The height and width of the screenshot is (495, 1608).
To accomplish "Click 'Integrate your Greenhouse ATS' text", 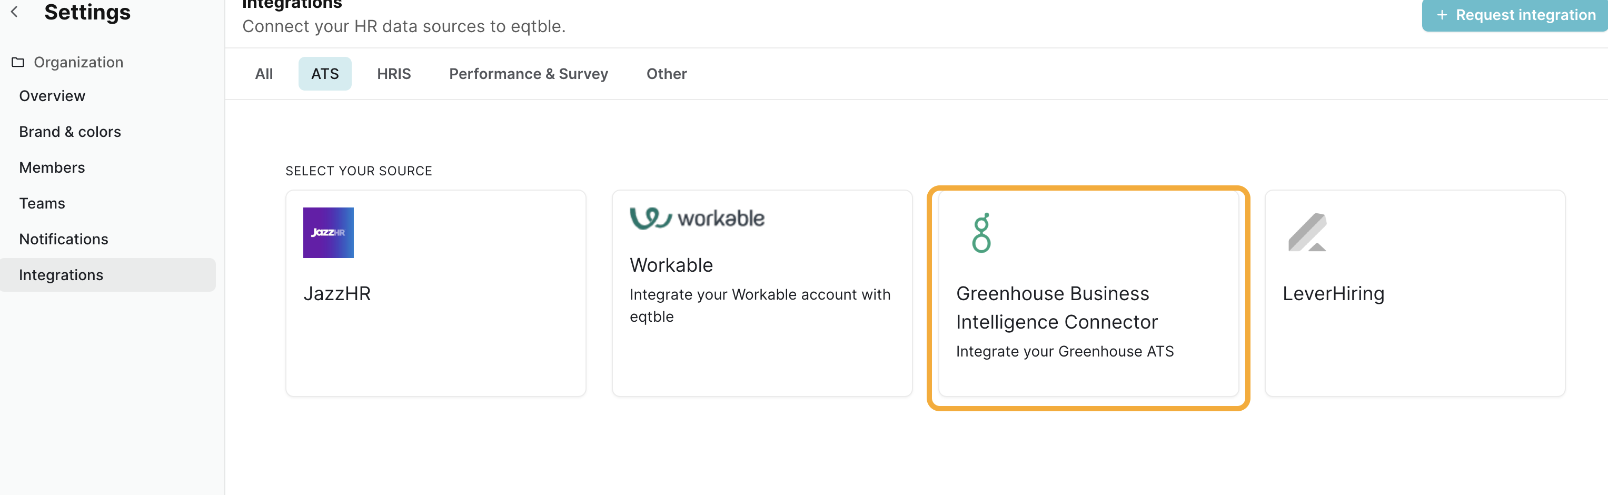I will coord(1064,351).
